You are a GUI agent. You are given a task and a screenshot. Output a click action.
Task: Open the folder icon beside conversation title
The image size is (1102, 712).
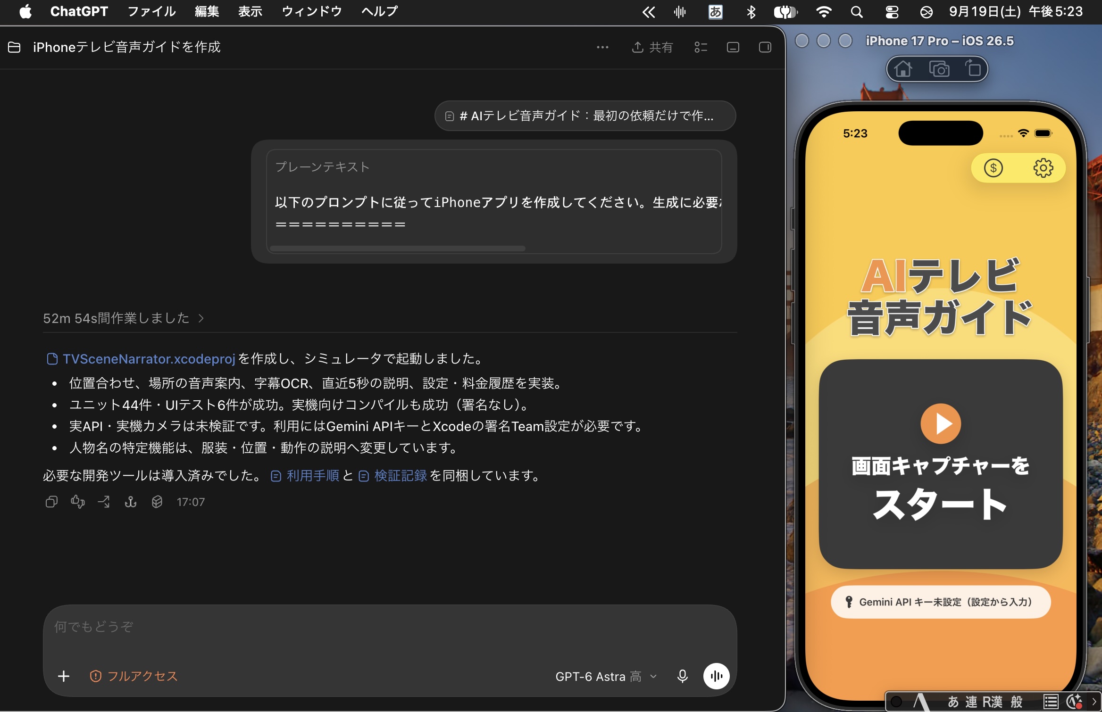tap(14, 47)
